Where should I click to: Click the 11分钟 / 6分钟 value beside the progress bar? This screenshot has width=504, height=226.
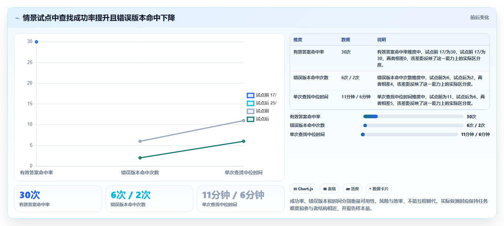pyautogui.click(x=475, y=135)
